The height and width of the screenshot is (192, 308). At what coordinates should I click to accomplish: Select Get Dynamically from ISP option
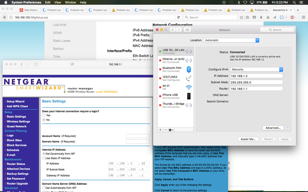click(x=44, y=154)
